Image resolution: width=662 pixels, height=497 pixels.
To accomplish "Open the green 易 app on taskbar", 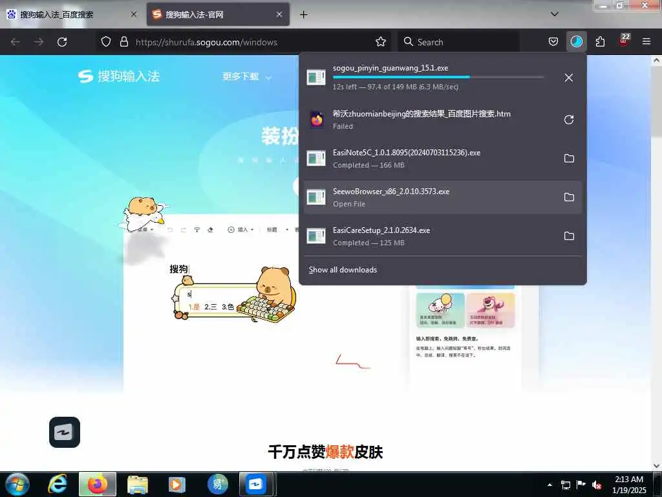I will tap(217, 484).
